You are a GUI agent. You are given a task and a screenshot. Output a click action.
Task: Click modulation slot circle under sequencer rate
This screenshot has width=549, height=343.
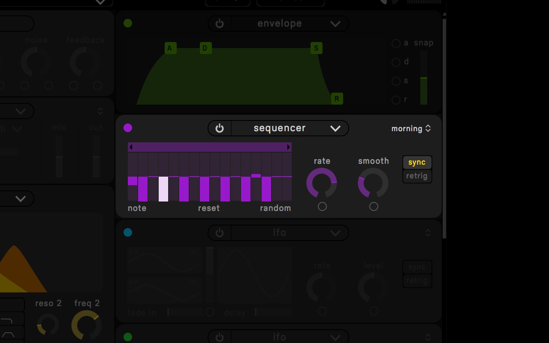(x=322, y=207)
